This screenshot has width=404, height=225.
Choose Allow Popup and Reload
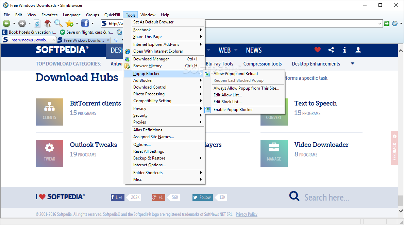(235, 73)
